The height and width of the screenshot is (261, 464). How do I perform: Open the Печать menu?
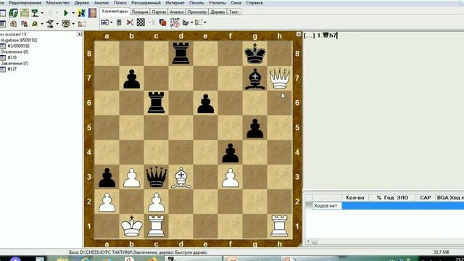click(x=196, y=3)
